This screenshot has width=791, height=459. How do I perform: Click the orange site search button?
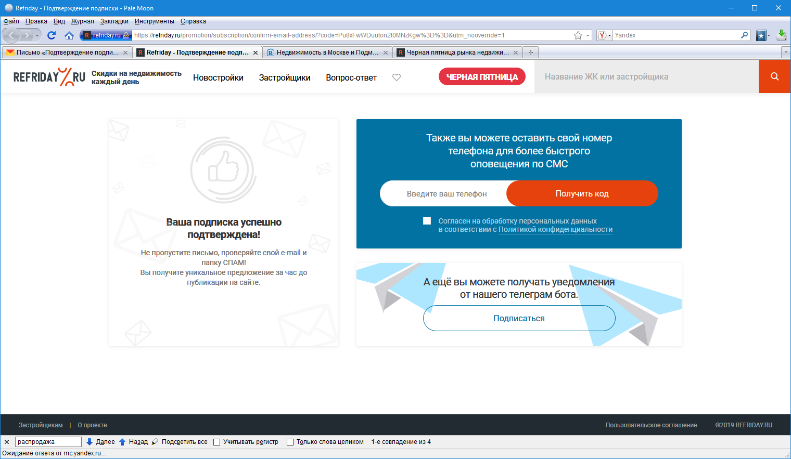click(775, 76)
